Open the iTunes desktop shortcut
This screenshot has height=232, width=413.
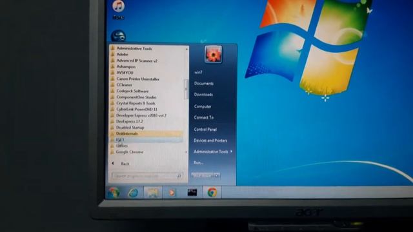tap(118, 10)
